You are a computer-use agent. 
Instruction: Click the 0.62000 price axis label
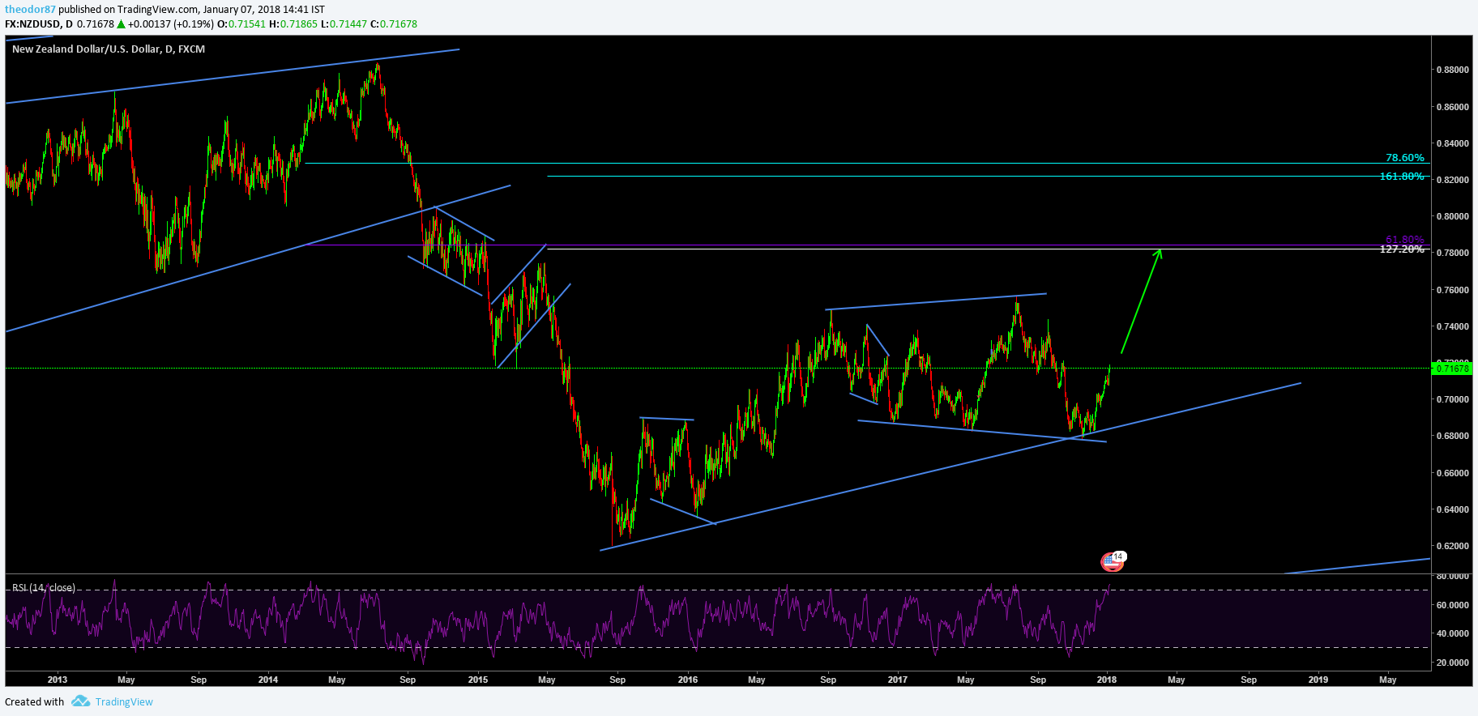[1452, 546]
